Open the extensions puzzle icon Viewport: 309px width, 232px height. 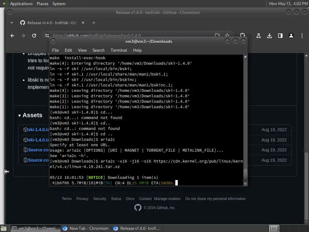[x=242, y=35]
